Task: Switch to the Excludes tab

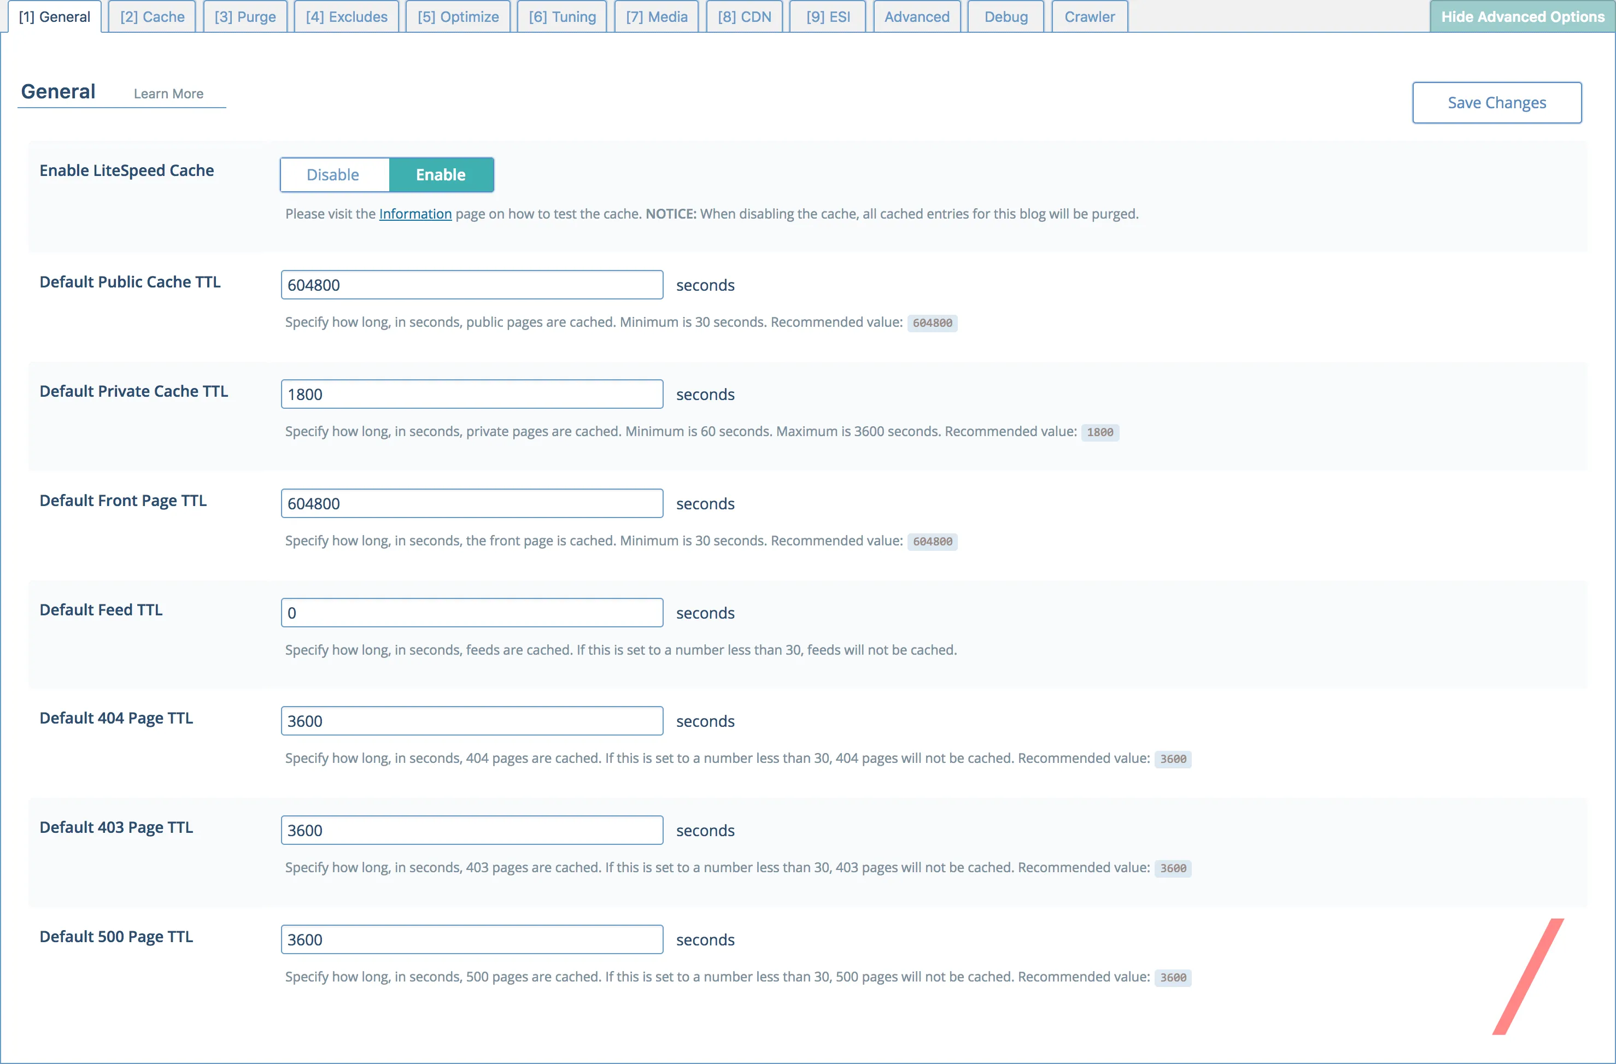Action: pos(346,16)
